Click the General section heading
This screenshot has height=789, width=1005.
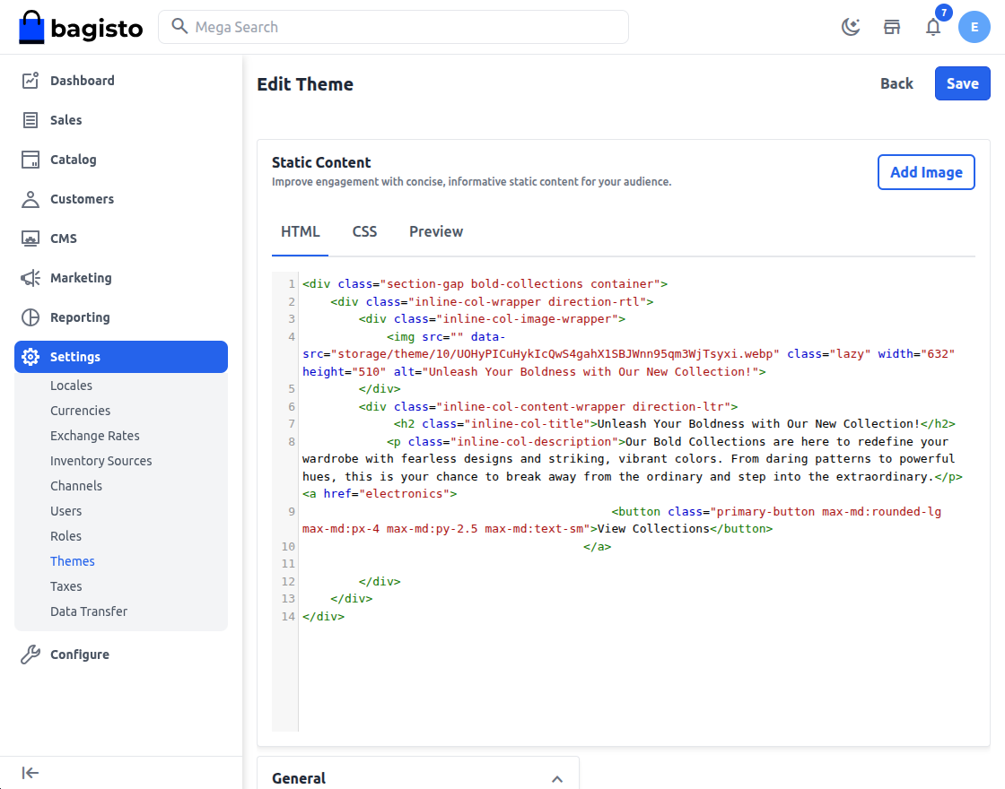(x=299, y=779)
